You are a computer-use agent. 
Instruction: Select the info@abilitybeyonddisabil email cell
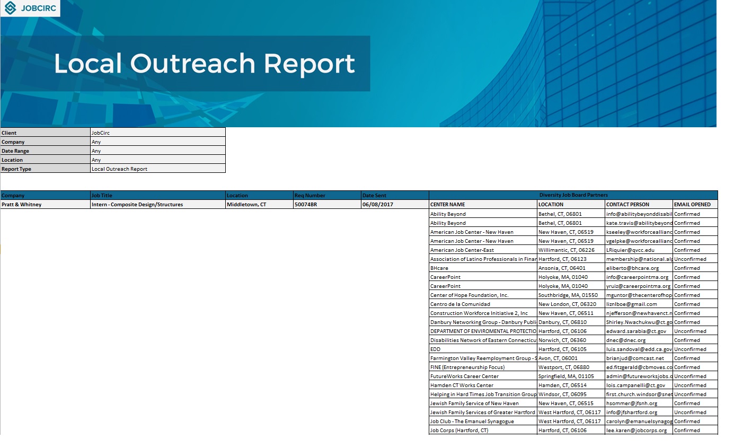(639, 214)
